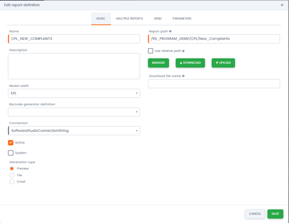This screenshot has height=223, width=289.
Task: Enable the System checkbox
Action: pyautogui.click(x=11, y=153)
